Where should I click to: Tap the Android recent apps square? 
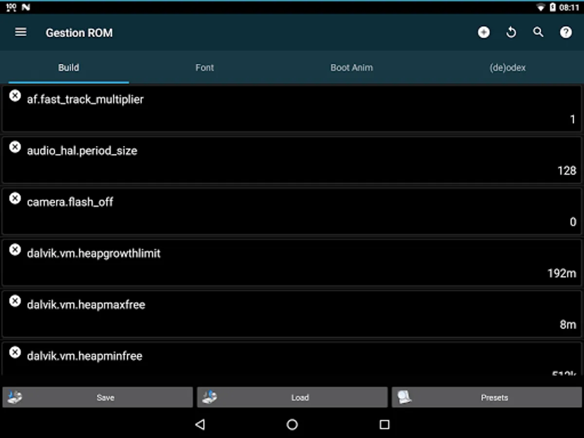[x=384, y=424]
